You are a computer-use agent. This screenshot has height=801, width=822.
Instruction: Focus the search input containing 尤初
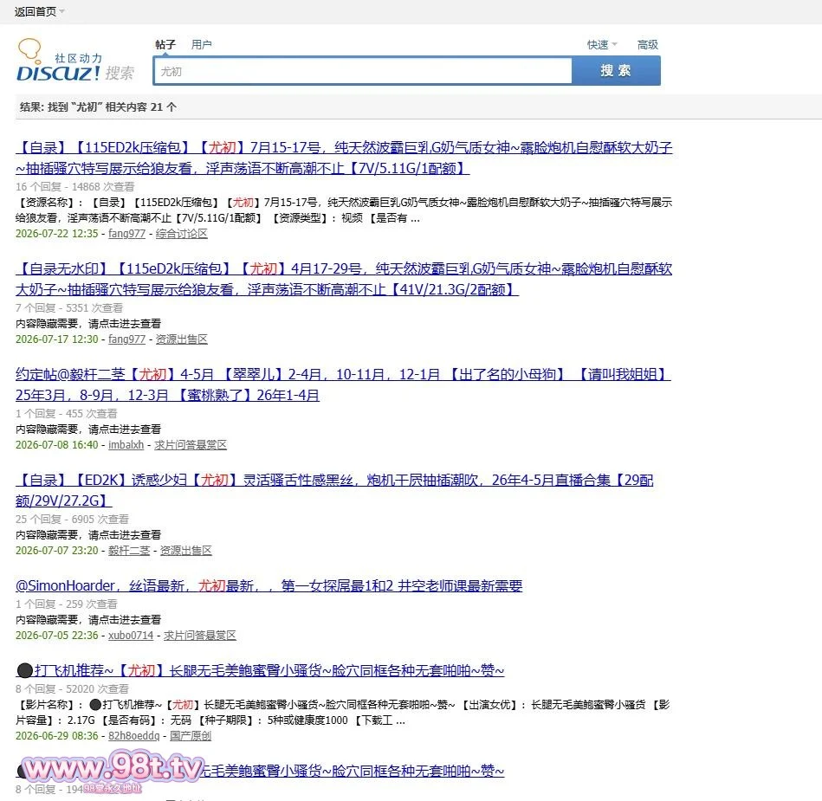coord(362,71)
